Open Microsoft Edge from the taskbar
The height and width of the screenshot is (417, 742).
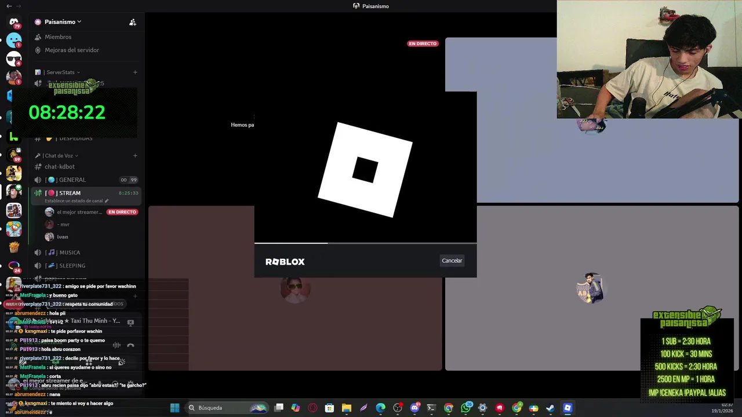pyautogui.click(x=380, y=408)
